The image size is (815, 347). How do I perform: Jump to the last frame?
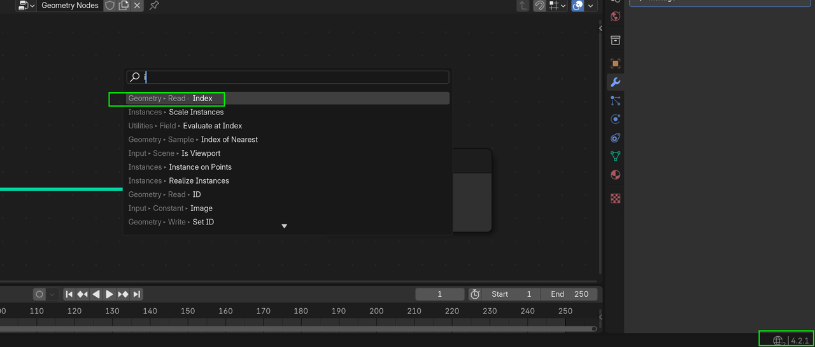(137, 294)
